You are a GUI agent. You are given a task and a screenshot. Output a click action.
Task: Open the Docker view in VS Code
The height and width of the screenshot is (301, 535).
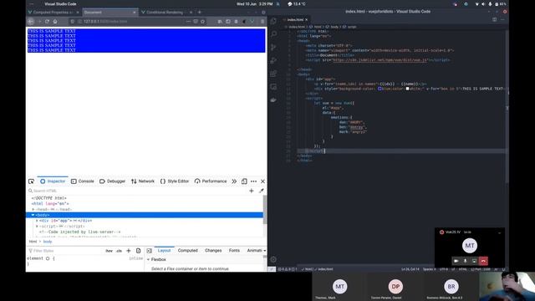tap(273, 99)
